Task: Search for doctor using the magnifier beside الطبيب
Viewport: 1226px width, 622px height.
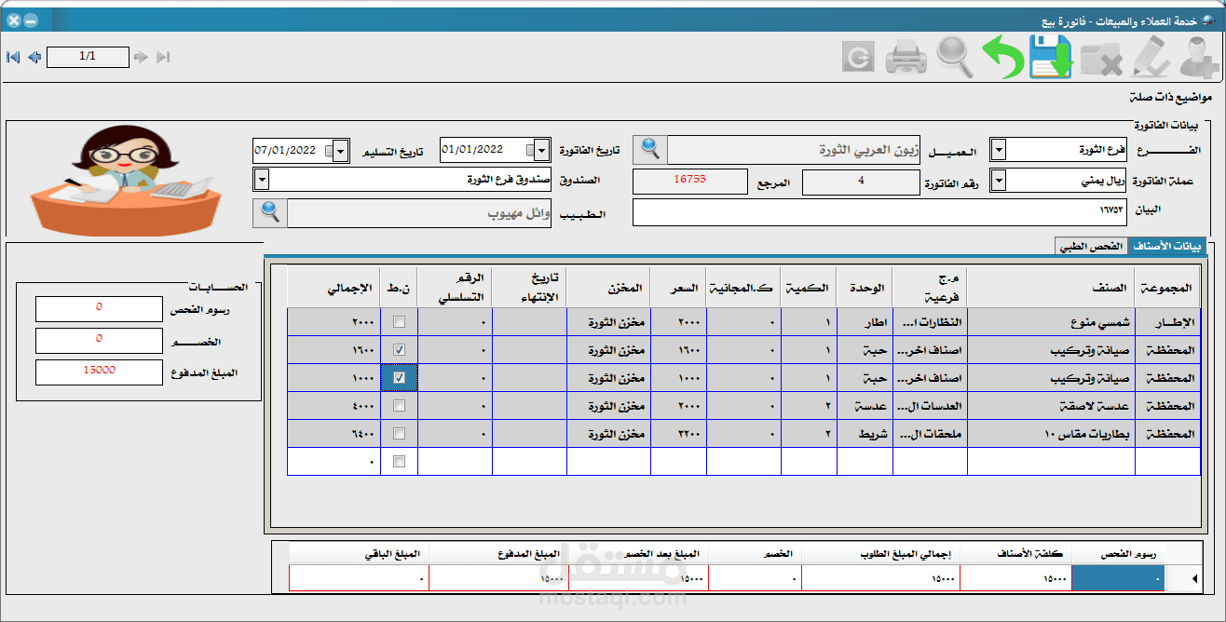Action: pos(268,213)
